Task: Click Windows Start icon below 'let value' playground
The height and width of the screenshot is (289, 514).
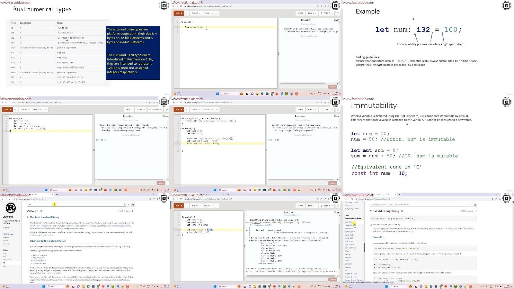Action: [217, 94]
